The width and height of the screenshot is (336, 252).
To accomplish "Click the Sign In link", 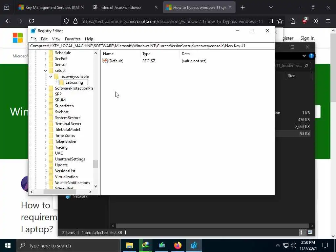I will pos(307,38).
